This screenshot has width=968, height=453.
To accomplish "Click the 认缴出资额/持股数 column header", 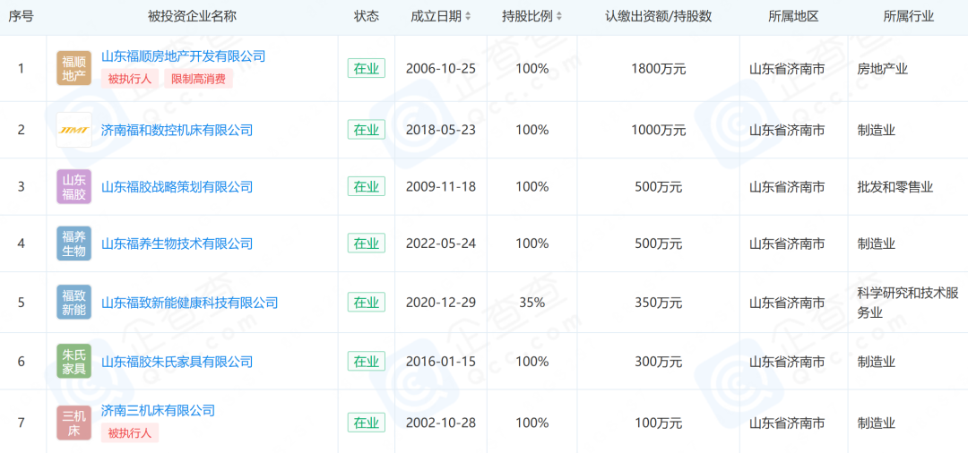I will 658,17.
